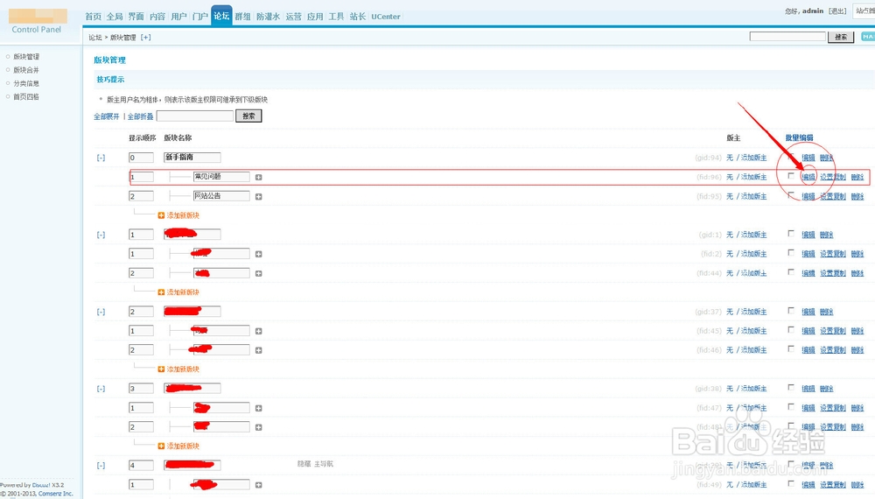Switch to the 防灌水 tab
This screenshot has width=875, height=499.
coord(268,17)
